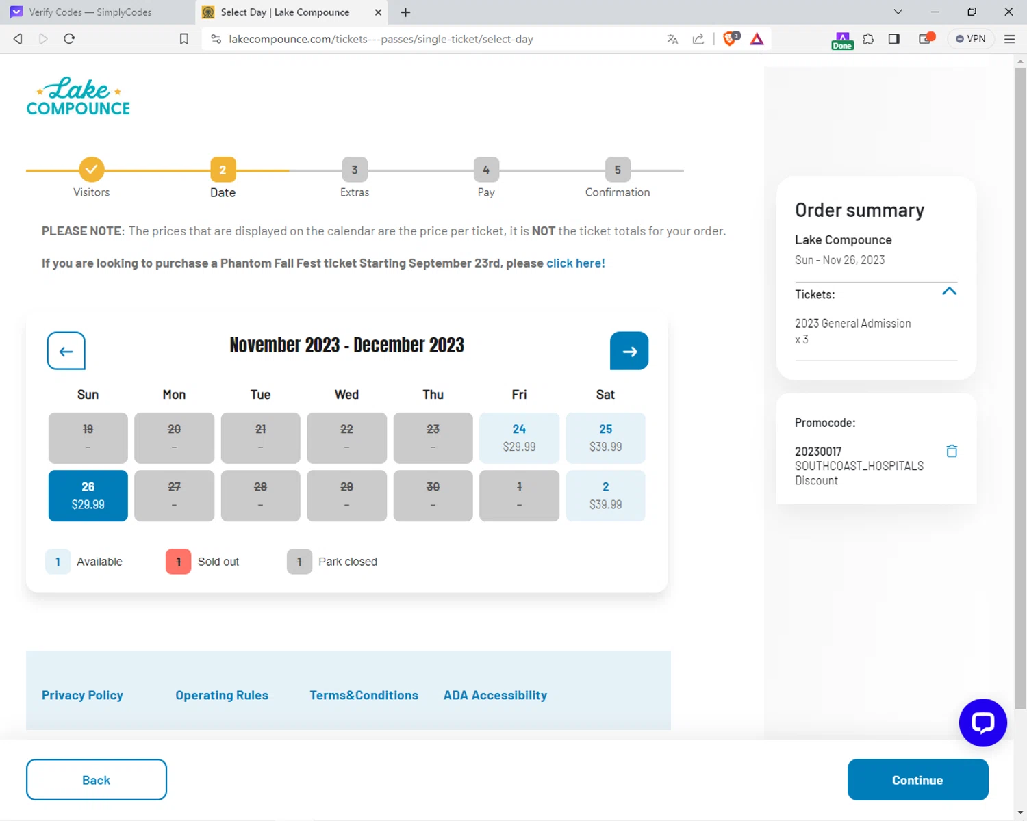Go forward in browser history
The width and height of the screenshot is (1027, 821).
(x=43, y=39)
